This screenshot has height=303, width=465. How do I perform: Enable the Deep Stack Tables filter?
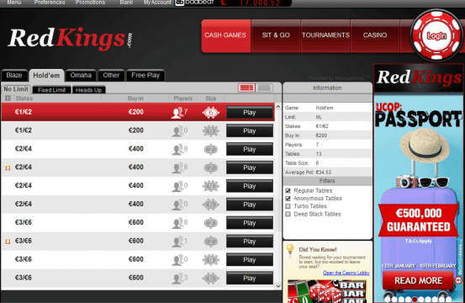pos(288,214)
